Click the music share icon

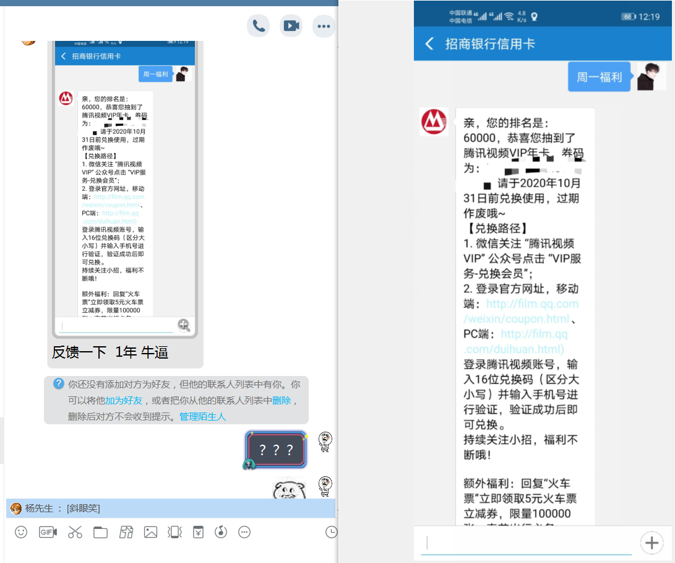[221, 532]
